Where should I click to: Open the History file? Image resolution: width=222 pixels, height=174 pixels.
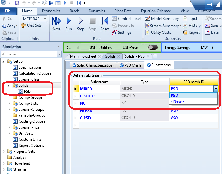click(x=192, y=26)
